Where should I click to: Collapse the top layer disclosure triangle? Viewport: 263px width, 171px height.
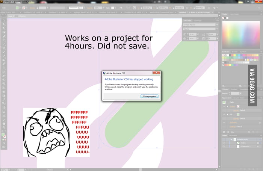pyautogui.click(x=231, y=139)
